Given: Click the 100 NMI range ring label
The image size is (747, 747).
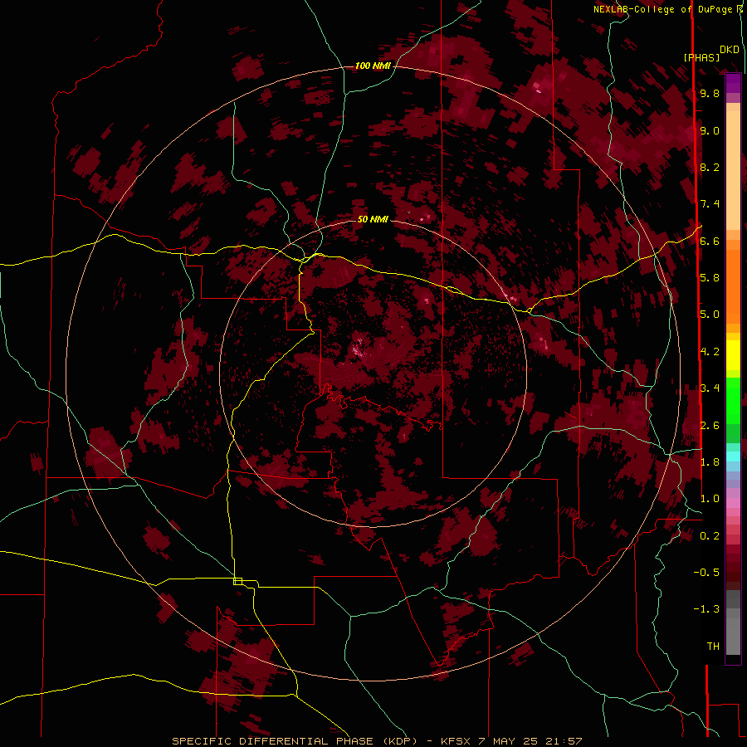Looking at the screenshot, I should click(x=373, y=66).
